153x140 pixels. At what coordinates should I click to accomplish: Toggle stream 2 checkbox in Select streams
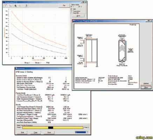coord(79,7)
